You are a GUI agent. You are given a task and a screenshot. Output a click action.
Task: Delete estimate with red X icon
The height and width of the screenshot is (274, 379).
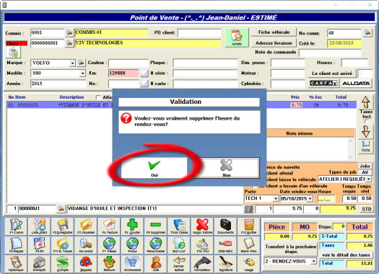[202, 226]
